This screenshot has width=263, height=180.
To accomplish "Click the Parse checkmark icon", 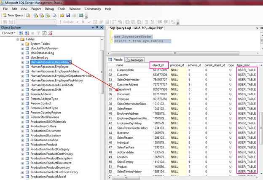I will click(89, 22).
